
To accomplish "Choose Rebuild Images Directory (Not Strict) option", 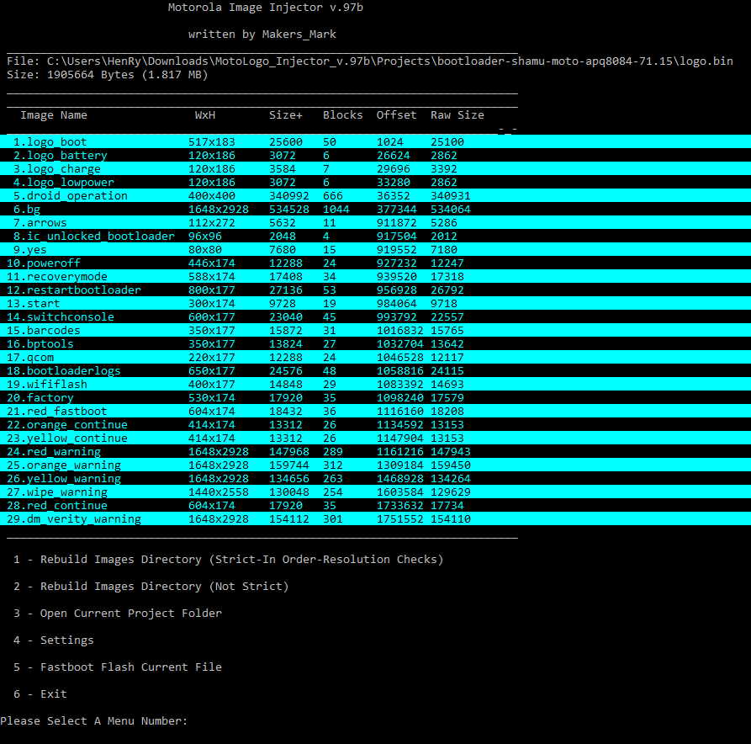I will 151,587.
